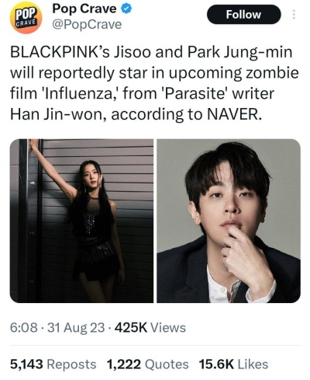
Task: Click the 6:08 timestamp
Action: click(24, 327)
